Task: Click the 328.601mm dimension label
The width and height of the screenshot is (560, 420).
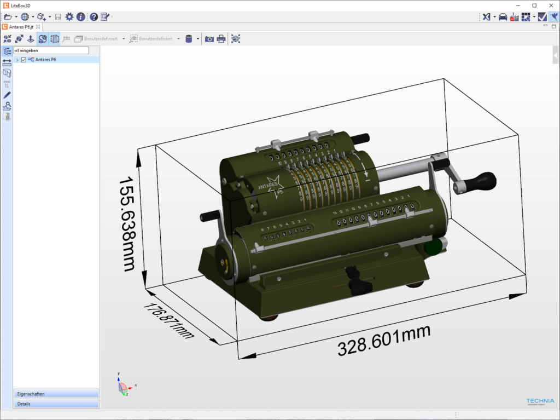Action: pos(384,340)
